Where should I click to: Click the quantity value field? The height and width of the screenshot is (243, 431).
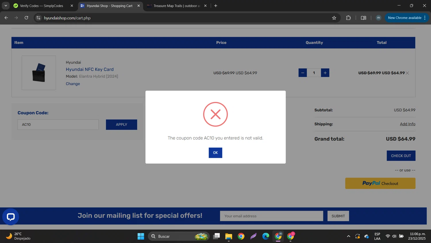coord(314,73)
